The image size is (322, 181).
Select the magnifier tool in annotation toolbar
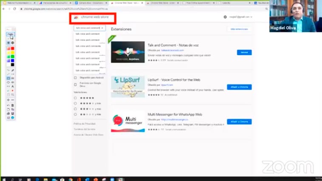click(x=12, y=95)
